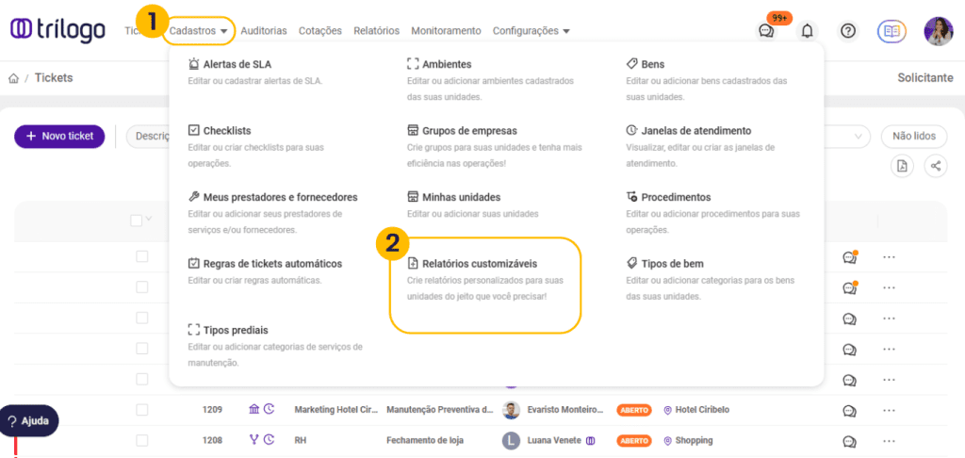965x458 pixels.
Task: Open the Ajuda help widget
Action: (29, 420)
